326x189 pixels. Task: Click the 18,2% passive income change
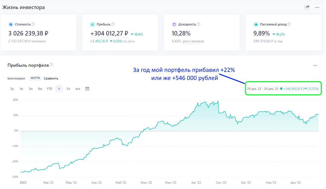coord(280,34)
